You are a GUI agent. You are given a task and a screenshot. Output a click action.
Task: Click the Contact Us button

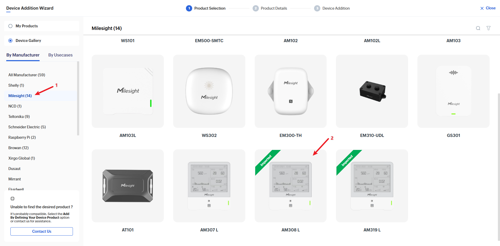pos(42,231)
